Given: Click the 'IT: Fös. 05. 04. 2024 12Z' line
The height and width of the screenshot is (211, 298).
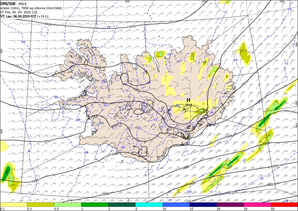Looking at the screenshot, I should click(19, 12).
